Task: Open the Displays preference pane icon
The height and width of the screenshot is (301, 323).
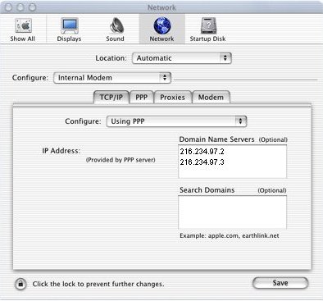Action: pyautogui.click(x=70, y=26)
